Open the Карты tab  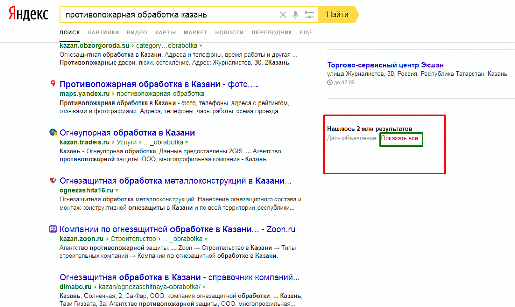click(x=165, y=33)
